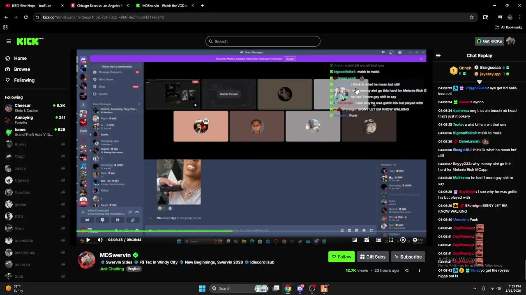Click Braigsosaa on the gift leaderboard

coord(490,68)
